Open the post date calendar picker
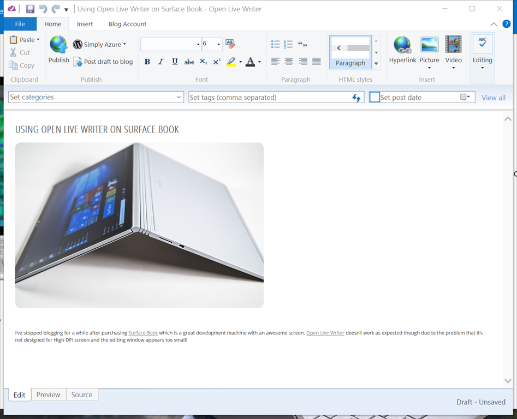 point(465,97)
